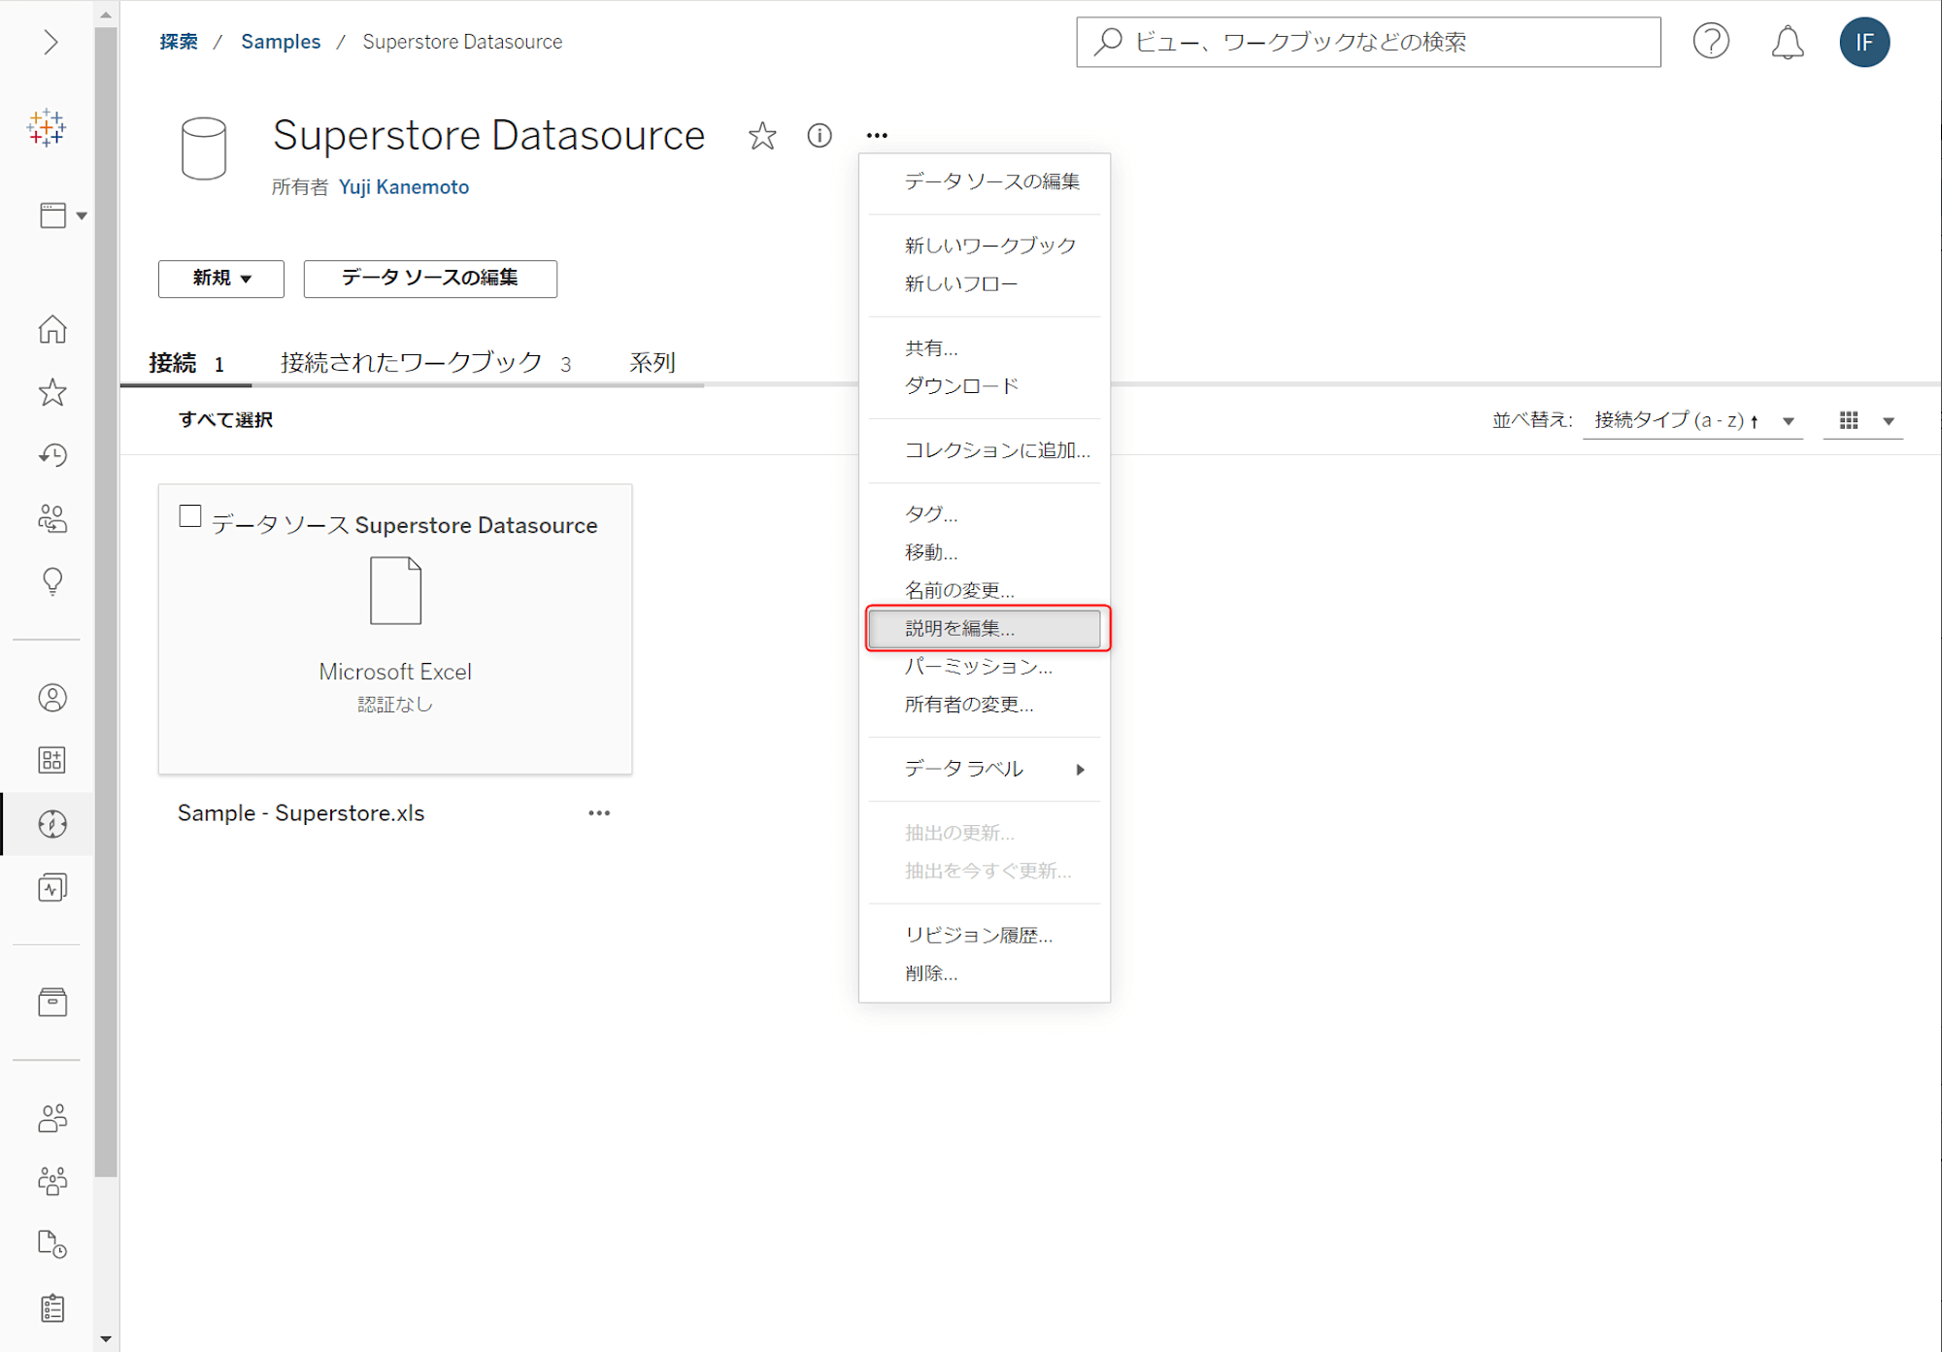Add Superstore Datasource to favorites
This screenshot has height=1352, width=1942.
click(762, 136)
